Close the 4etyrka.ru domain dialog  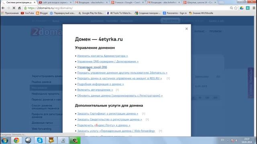[186, 29]
